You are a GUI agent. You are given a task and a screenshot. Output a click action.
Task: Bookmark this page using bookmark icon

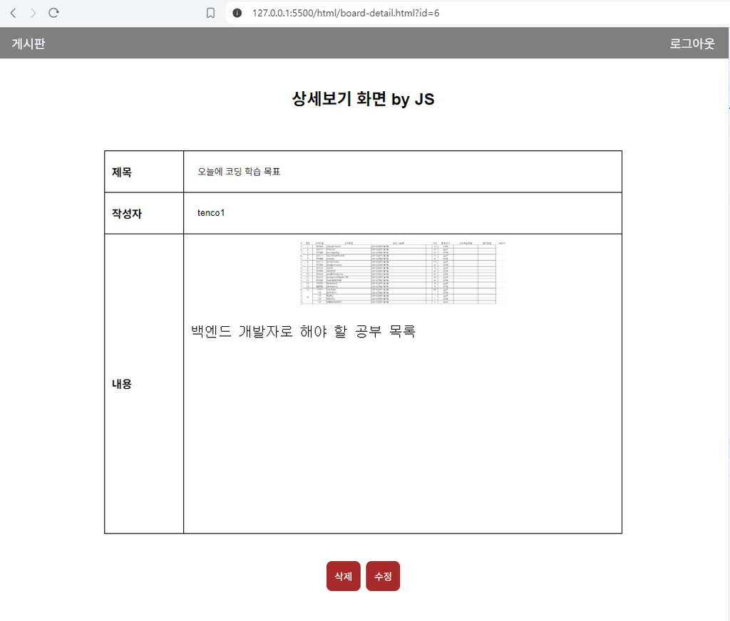coord(210,13)
